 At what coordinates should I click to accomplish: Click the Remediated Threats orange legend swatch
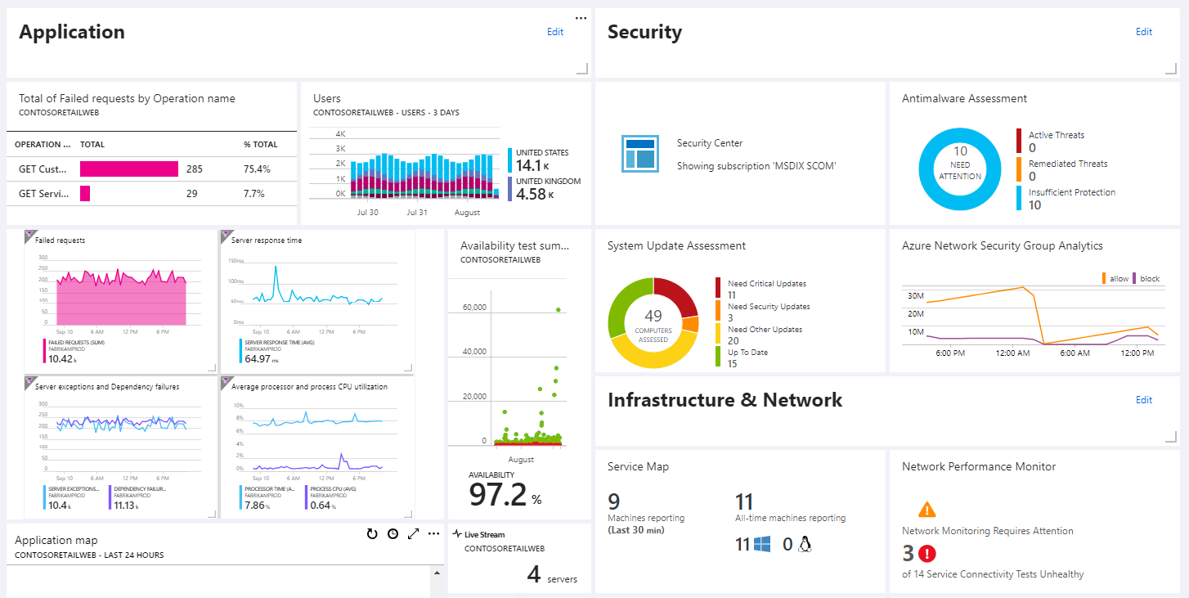(1019, 169)
